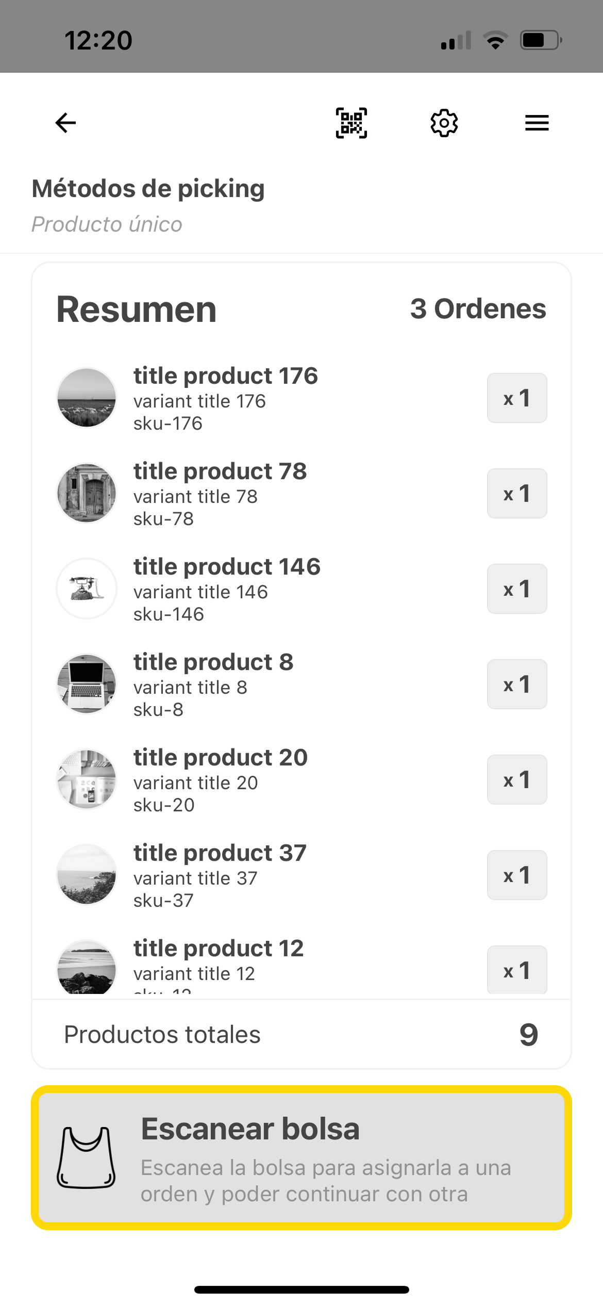Tap the battery indicator icon
Screen dimensions: 603x1306
(541, 40)
